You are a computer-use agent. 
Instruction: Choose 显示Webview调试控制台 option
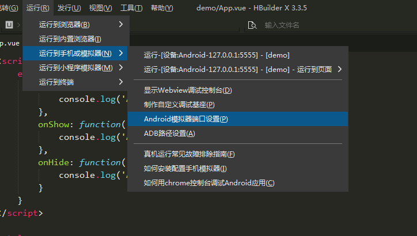click(x=188, y=90)
